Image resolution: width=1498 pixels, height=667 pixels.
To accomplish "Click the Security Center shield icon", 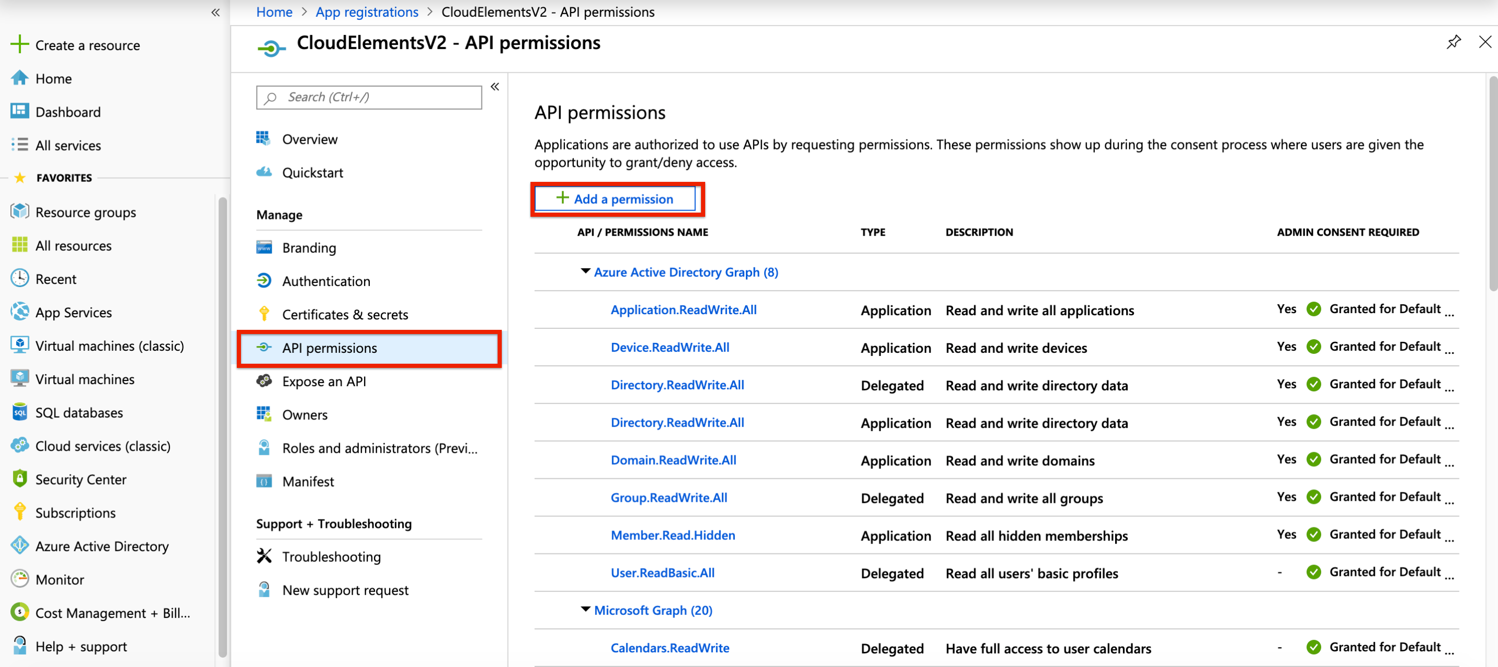I will pyautogui.click(x=20, y=479).
